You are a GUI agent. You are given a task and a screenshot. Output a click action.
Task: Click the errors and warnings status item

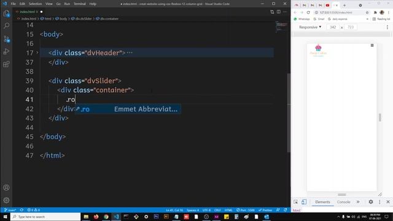pos(34,210)
